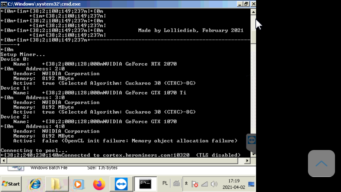Viewport: 341px width, 192px height.
Task: Open the volume speaker tray icon
Action: click(x=214, y=184)
